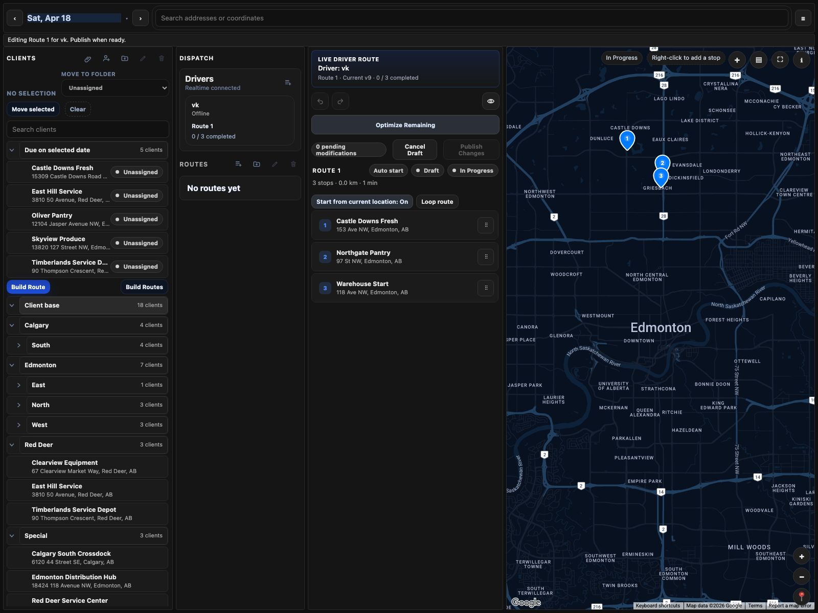Toggle the Loop route option
Viewport: 818px width, 613px height.
tap(437, 202)
